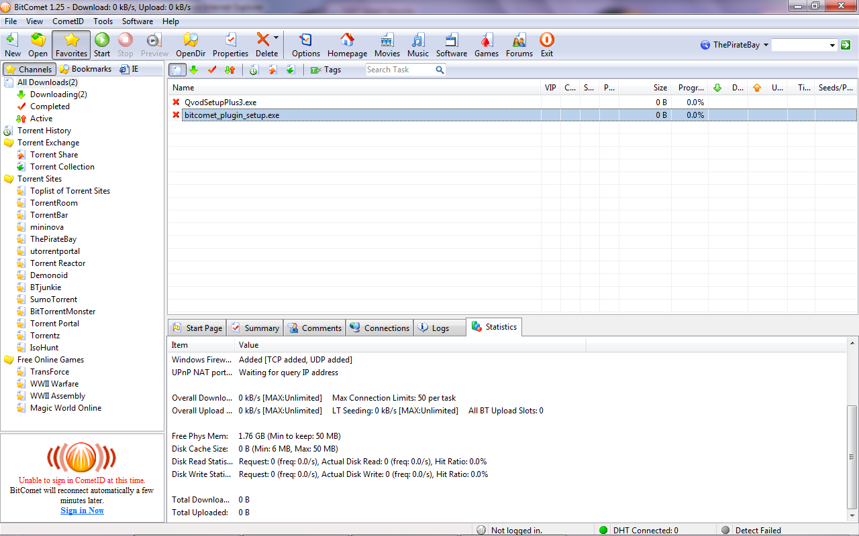Select the bitcomet_plugin_setup.exe task row

click(x=512, y=115)
